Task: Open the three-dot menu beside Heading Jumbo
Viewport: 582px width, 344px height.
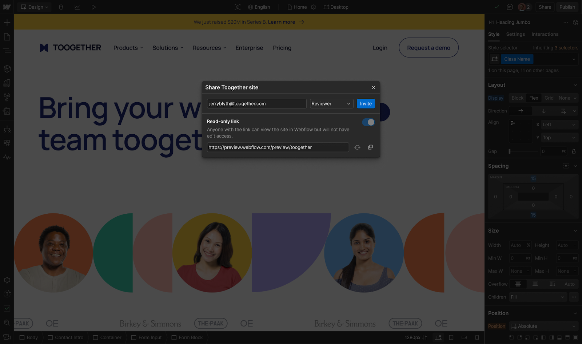Action: (566, 22)
